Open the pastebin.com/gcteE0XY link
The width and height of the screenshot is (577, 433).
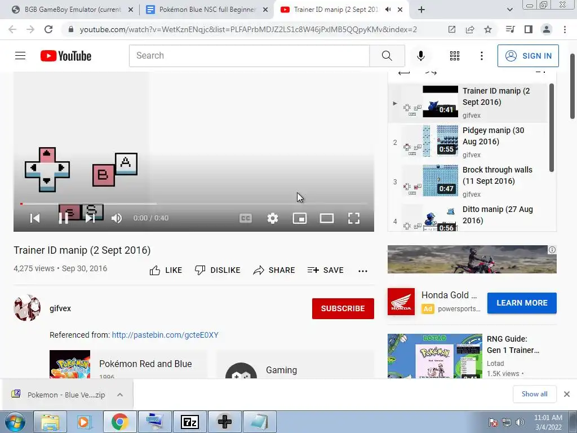tap(165, 335)
